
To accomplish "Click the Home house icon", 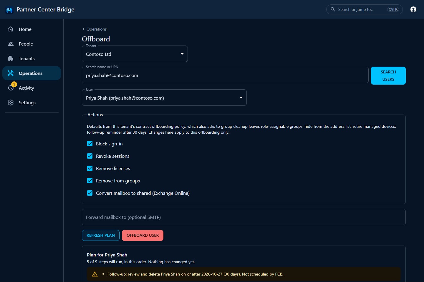I will pos(11,29).
